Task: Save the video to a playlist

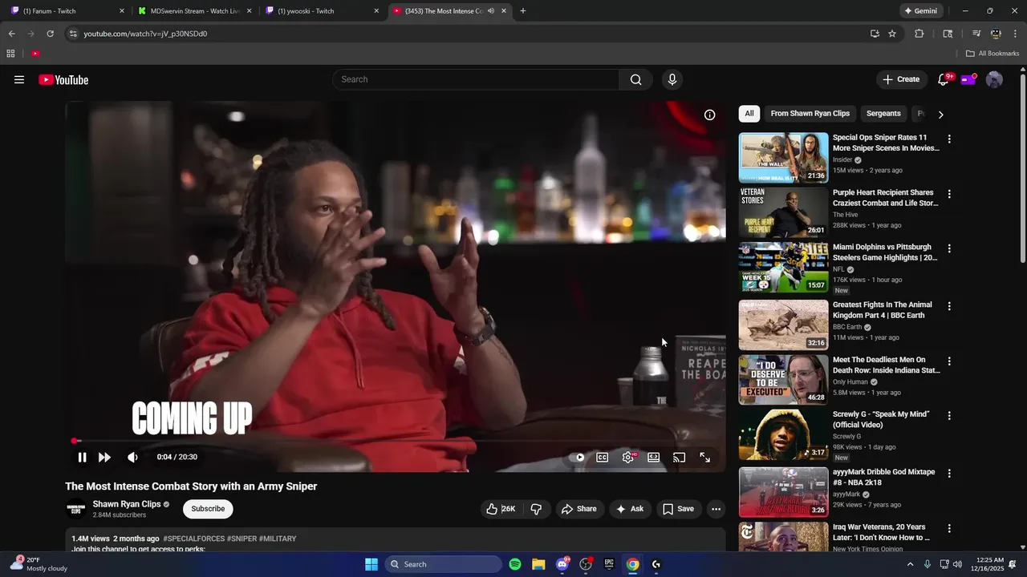Action: pyautogui.click(x=678, y=509)
